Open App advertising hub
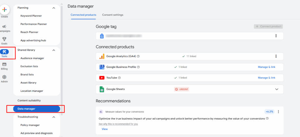Image resolution: width=300 pixels, height=137 pixels. point(33,40)
